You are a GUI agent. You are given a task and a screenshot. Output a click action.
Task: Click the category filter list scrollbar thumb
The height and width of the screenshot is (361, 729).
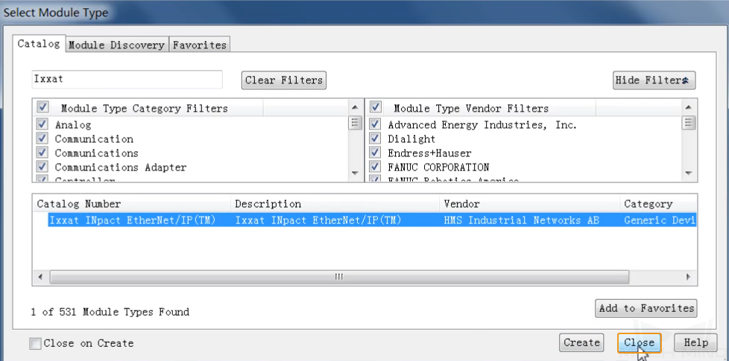pos(356,123)
